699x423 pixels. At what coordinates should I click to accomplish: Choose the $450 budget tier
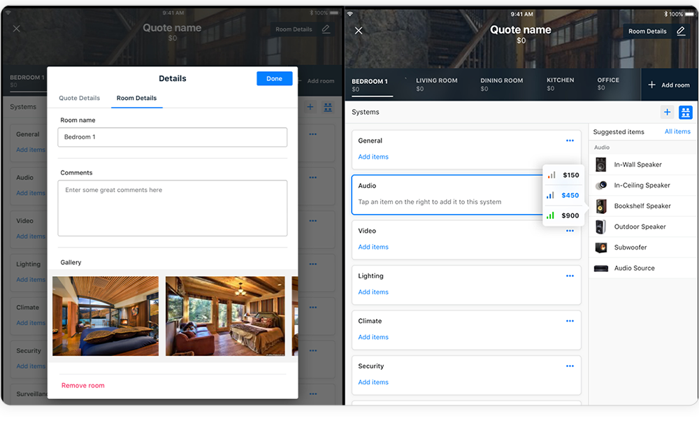coord(563,195)
